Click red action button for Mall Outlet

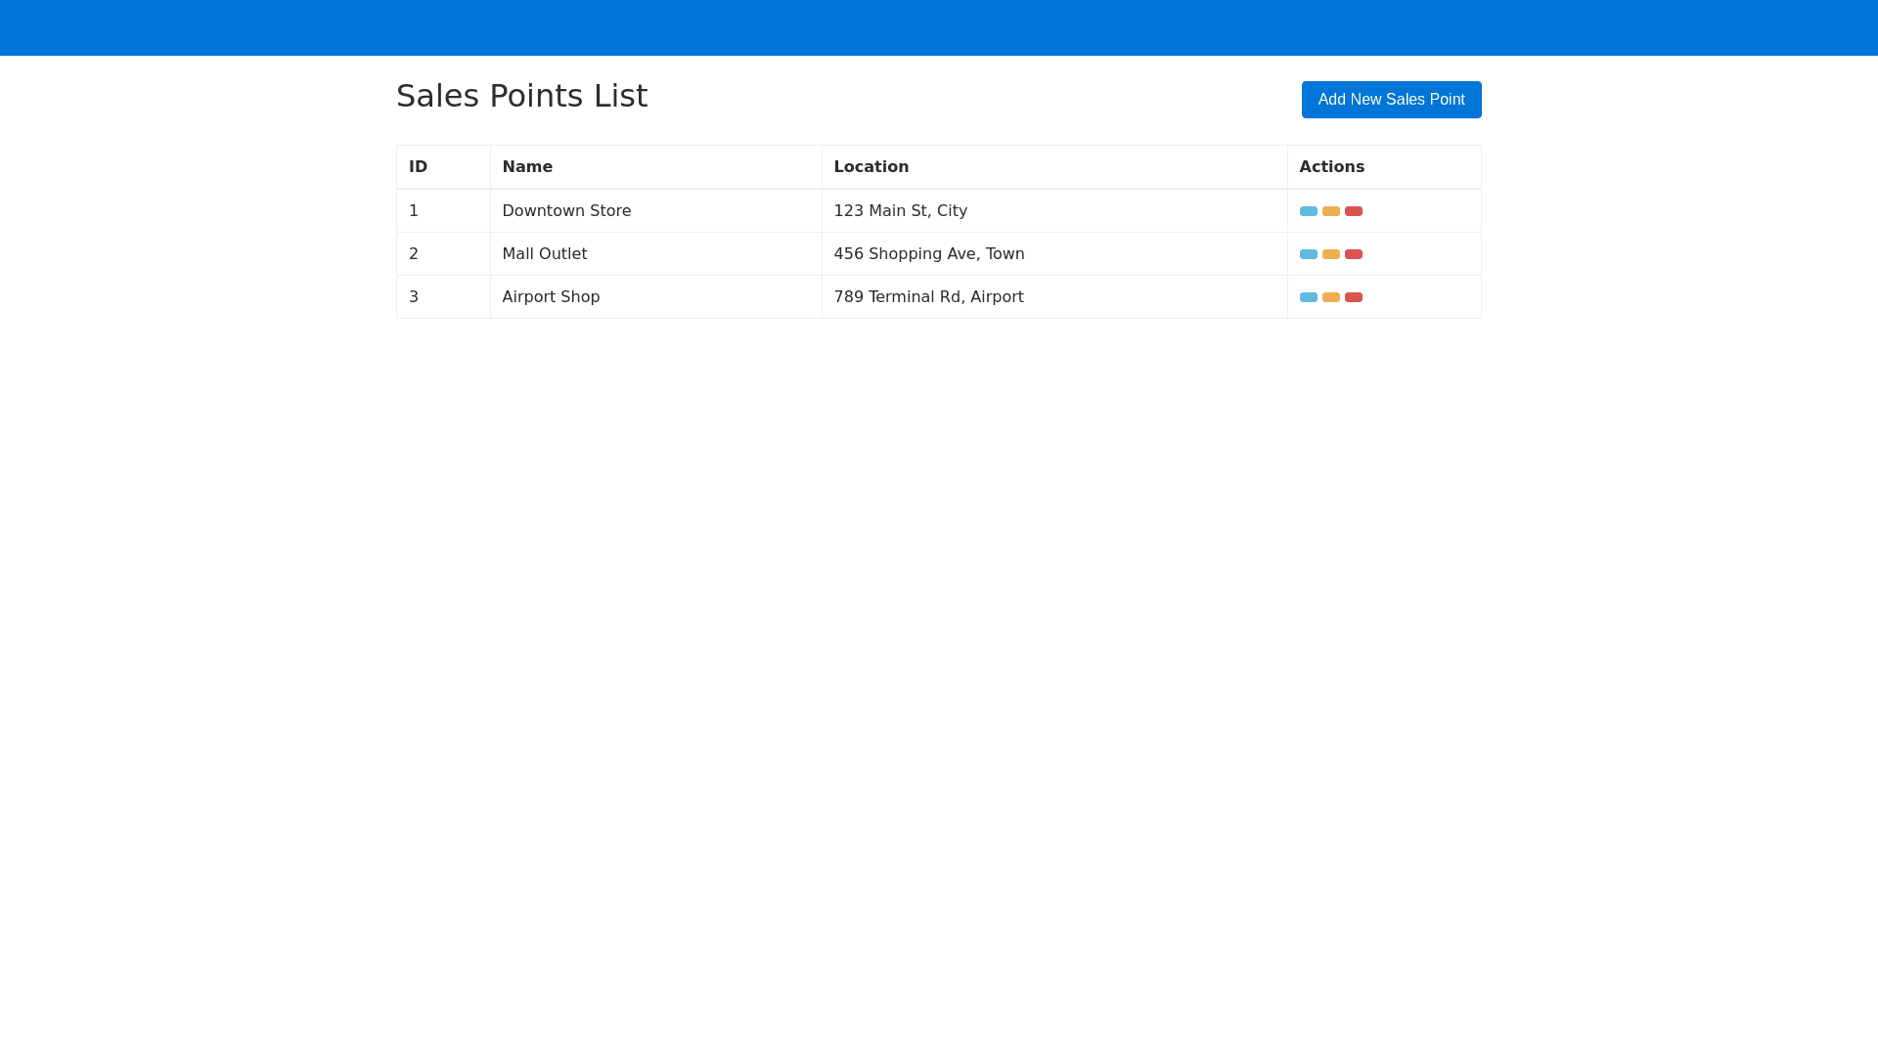[1353, 254]
